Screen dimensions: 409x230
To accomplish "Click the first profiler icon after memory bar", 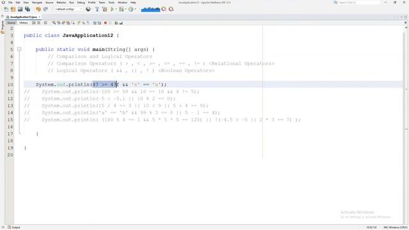I will click(x=164, y=9).
